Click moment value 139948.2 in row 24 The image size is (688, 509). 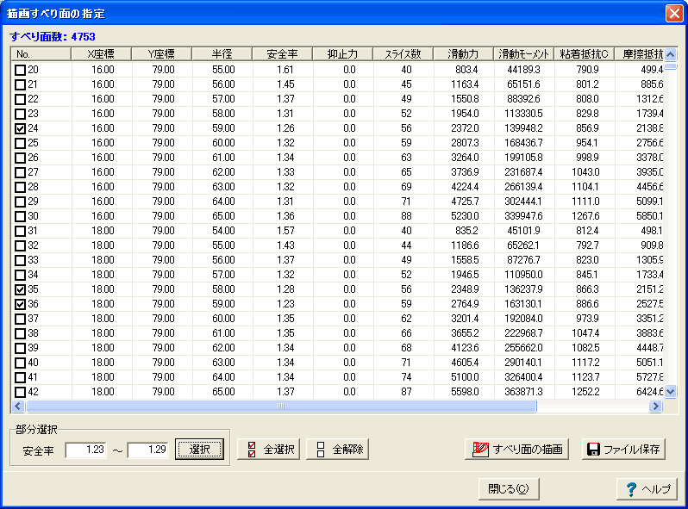click(523, 128)
